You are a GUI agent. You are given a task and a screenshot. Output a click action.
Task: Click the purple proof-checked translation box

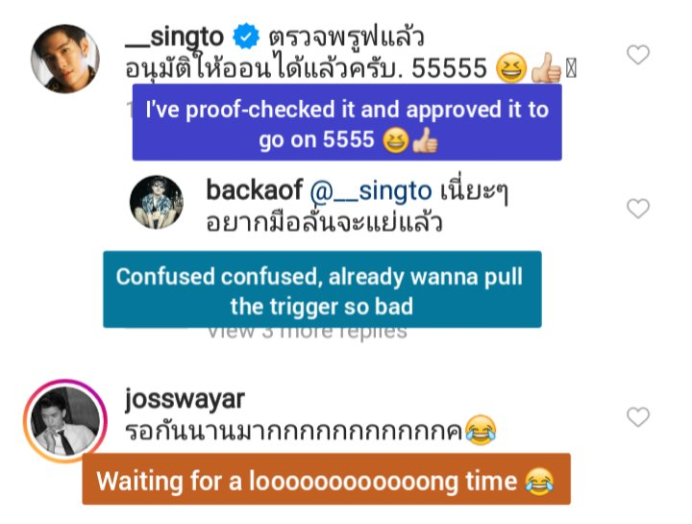(347, 122)
